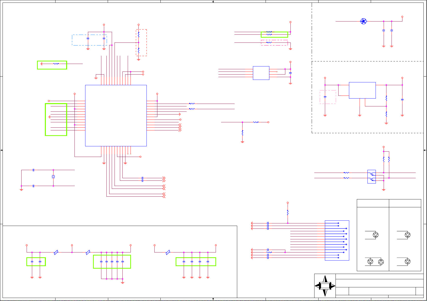
Task: Click the ground symbol below the red dashed box
Action: [139, 60]
